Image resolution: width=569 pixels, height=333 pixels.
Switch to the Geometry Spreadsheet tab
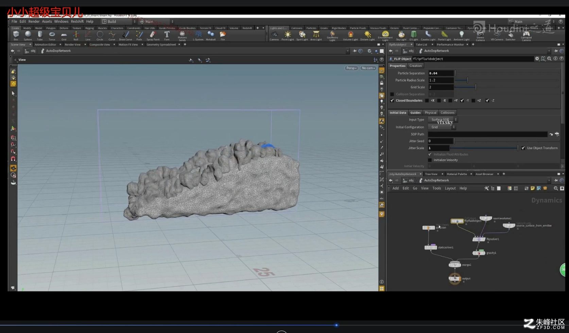[x=161, y=45]
